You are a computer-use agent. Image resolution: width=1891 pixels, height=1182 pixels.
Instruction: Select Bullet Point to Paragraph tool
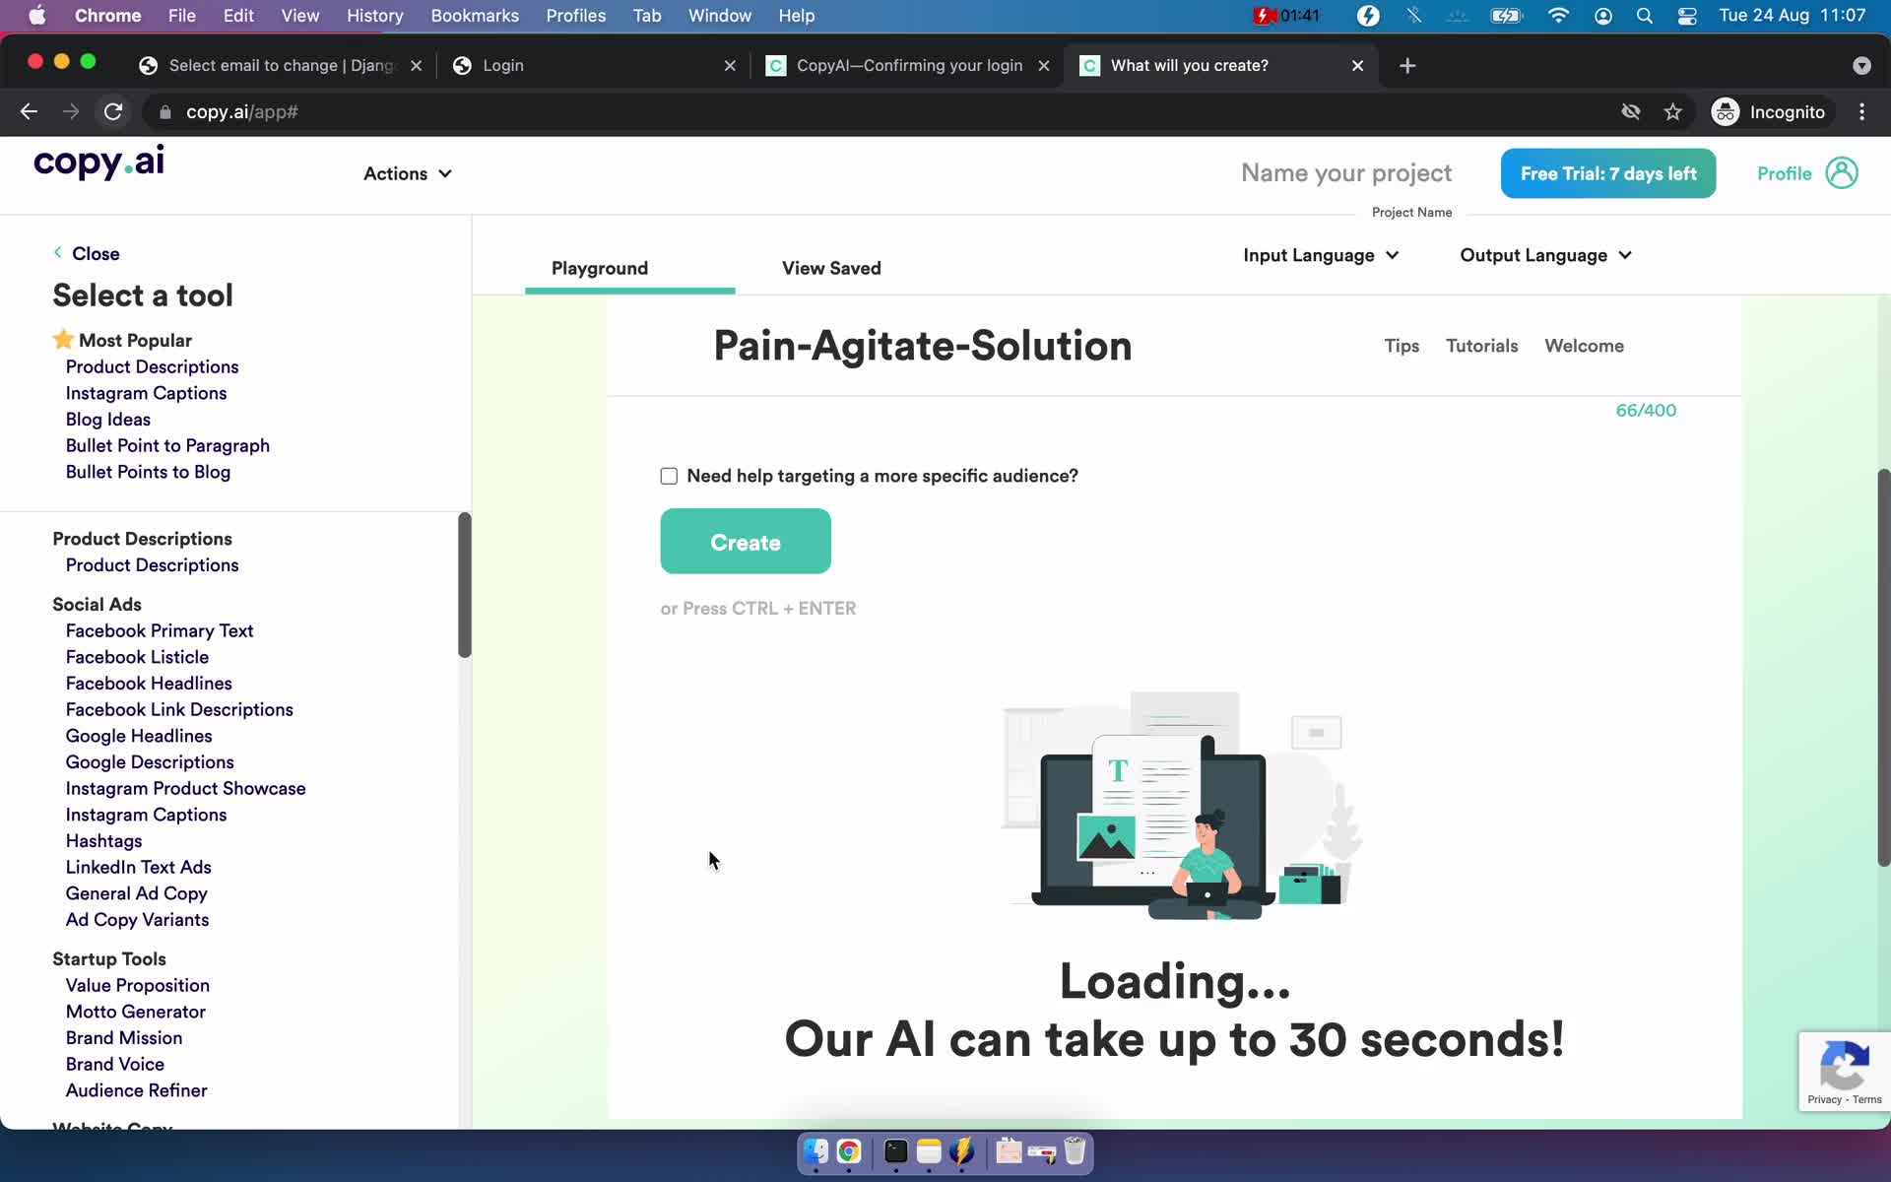(167, 446)
